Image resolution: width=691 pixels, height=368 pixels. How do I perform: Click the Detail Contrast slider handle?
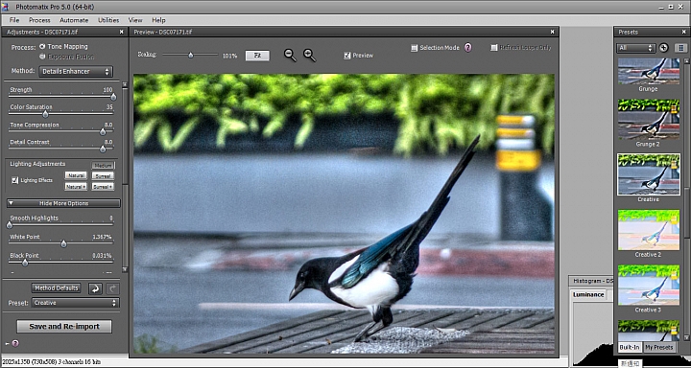pos(103,149)
